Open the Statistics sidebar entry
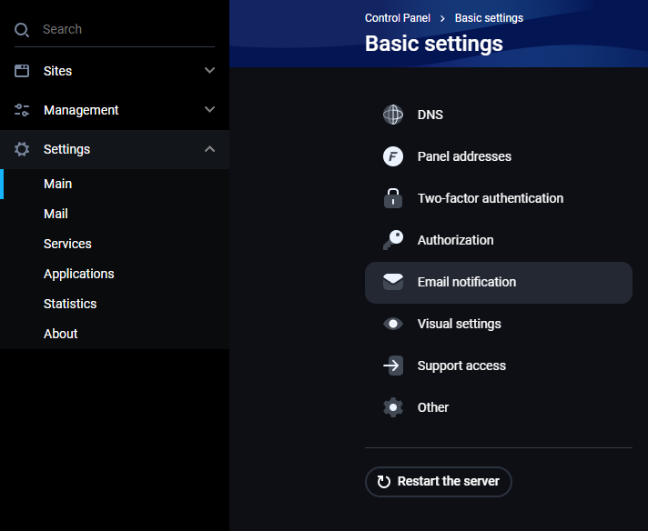 pos(70,304)
